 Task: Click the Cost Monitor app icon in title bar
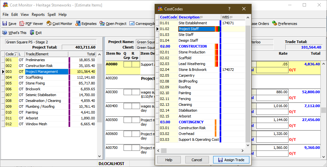click(5, 5)
